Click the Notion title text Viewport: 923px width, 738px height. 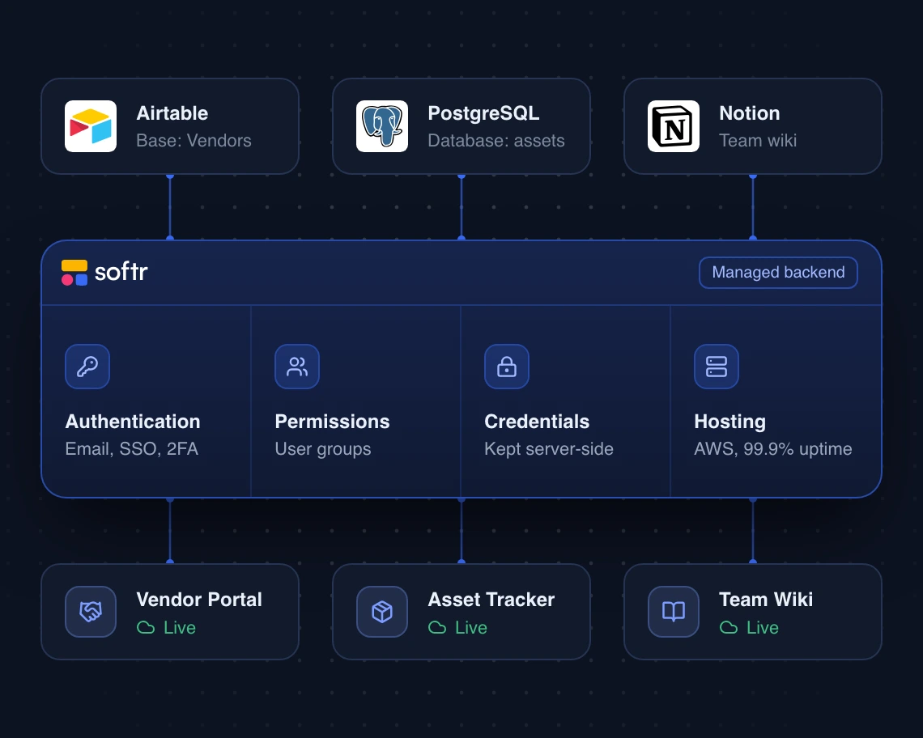click(750, 113)
